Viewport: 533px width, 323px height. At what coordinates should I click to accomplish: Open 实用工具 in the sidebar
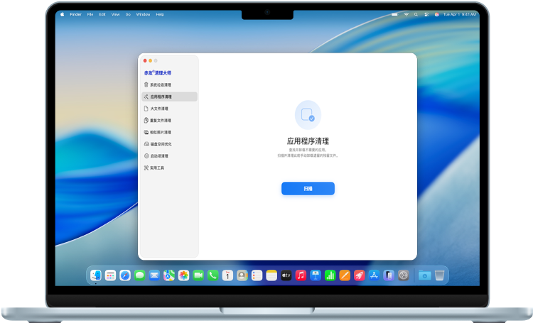coord(156,168)
